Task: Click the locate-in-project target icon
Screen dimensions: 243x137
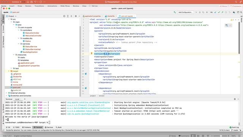Action: pyautogui.click(x=64, y=16)
